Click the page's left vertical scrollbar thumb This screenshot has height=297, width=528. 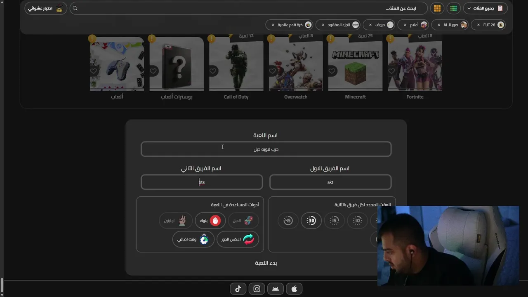2,285
